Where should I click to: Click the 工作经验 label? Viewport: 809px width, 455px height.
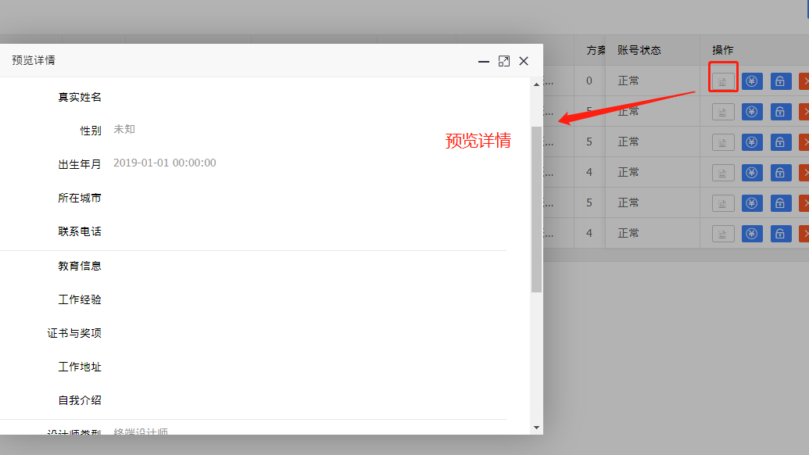click(x=80, y=299)
